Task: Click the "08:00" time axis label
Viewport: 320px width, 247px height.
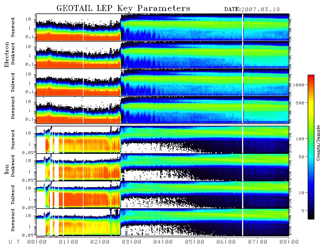Action: point(289,242)
